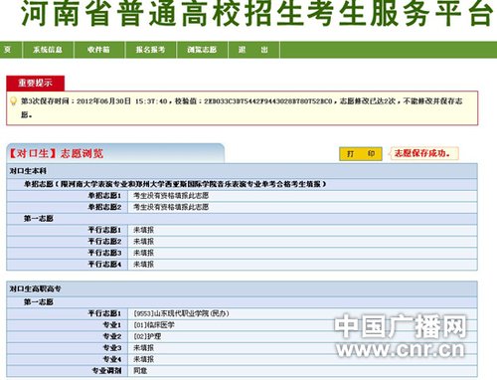Select the 对口生高职高专 section heading row
Viewport: 497px width, 380px height.
pyautogui.click(x=242, y=288)
